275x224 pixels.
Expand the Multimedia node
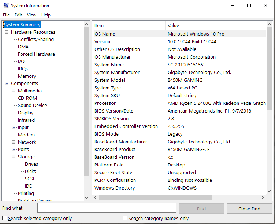[x=14, y=91]
